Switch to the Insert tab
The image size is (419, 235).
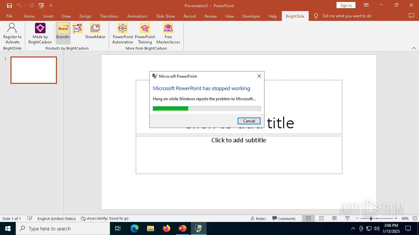click(48, 16)
